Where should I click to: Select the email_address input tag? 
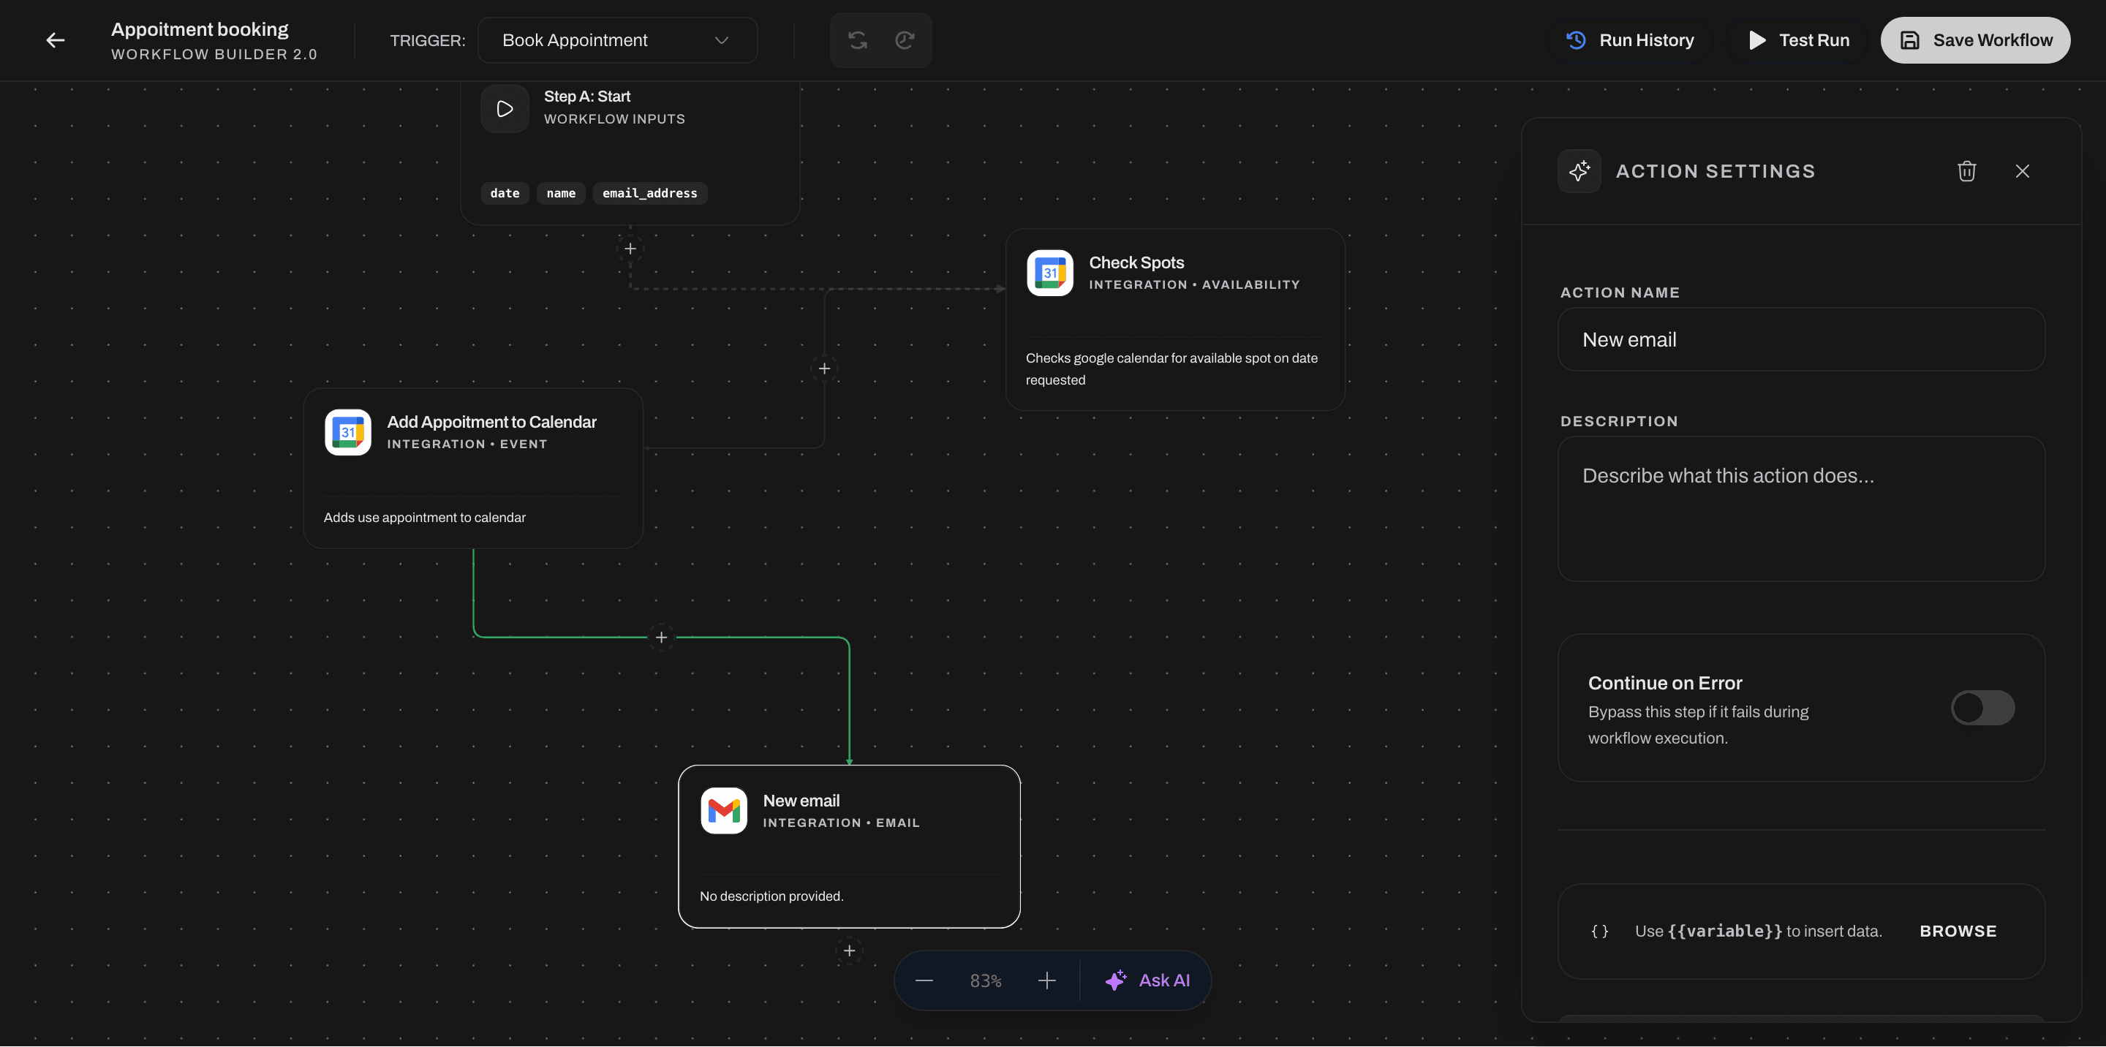click(650, 193)
